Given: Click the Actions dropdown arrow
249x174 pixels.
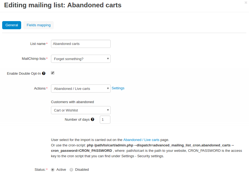Looking at the screenshot, I should coord(108,88).
